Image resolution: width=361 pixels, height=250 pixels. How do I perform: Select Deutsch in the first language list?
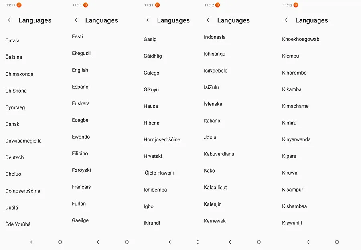14,157
